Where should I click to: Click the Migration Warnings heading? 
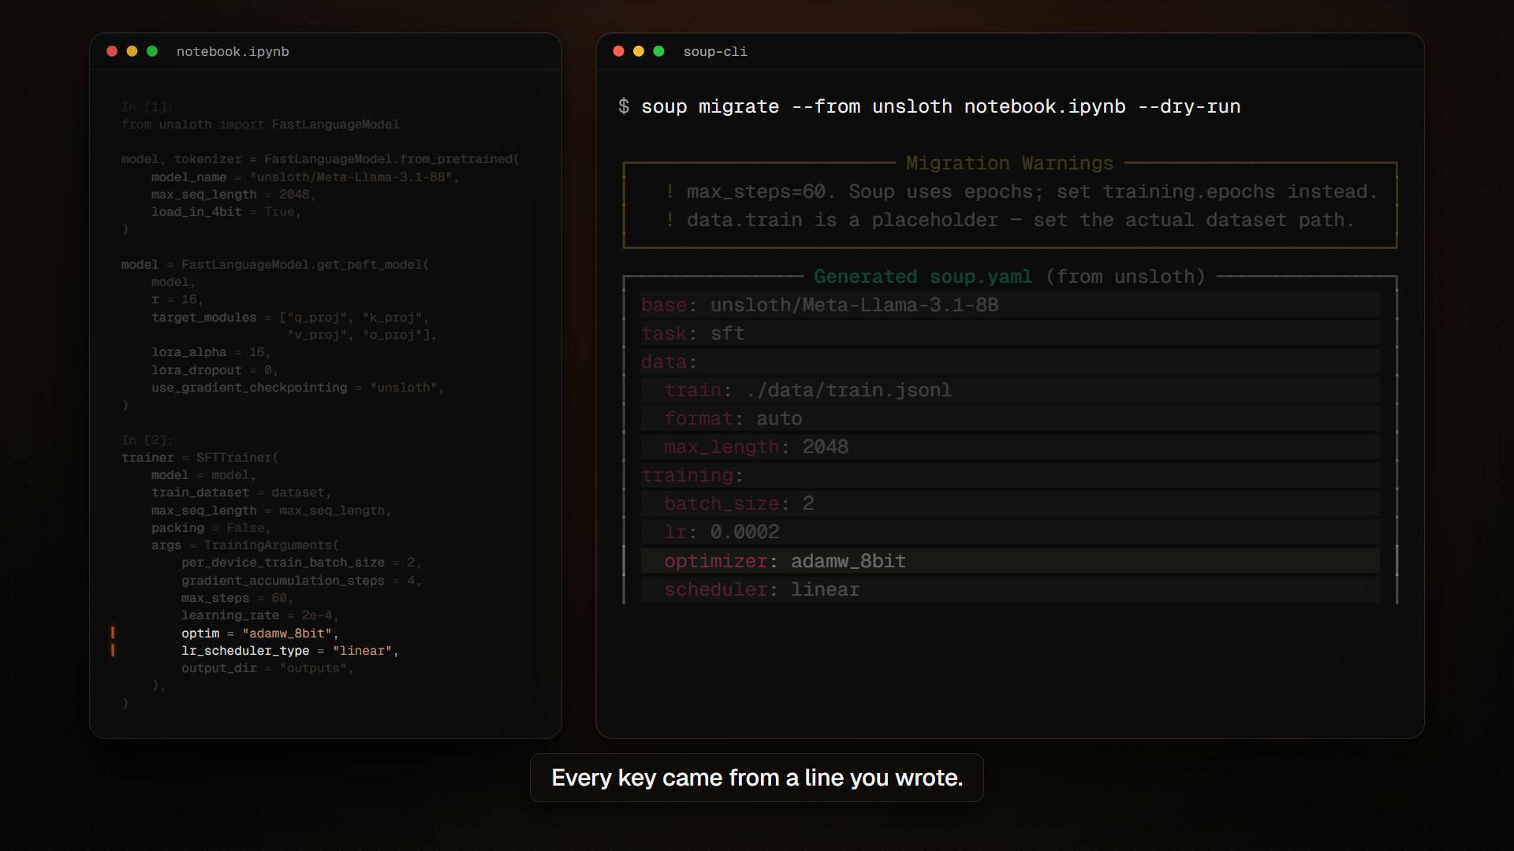pyautogui.click(x=1009, y=163)
